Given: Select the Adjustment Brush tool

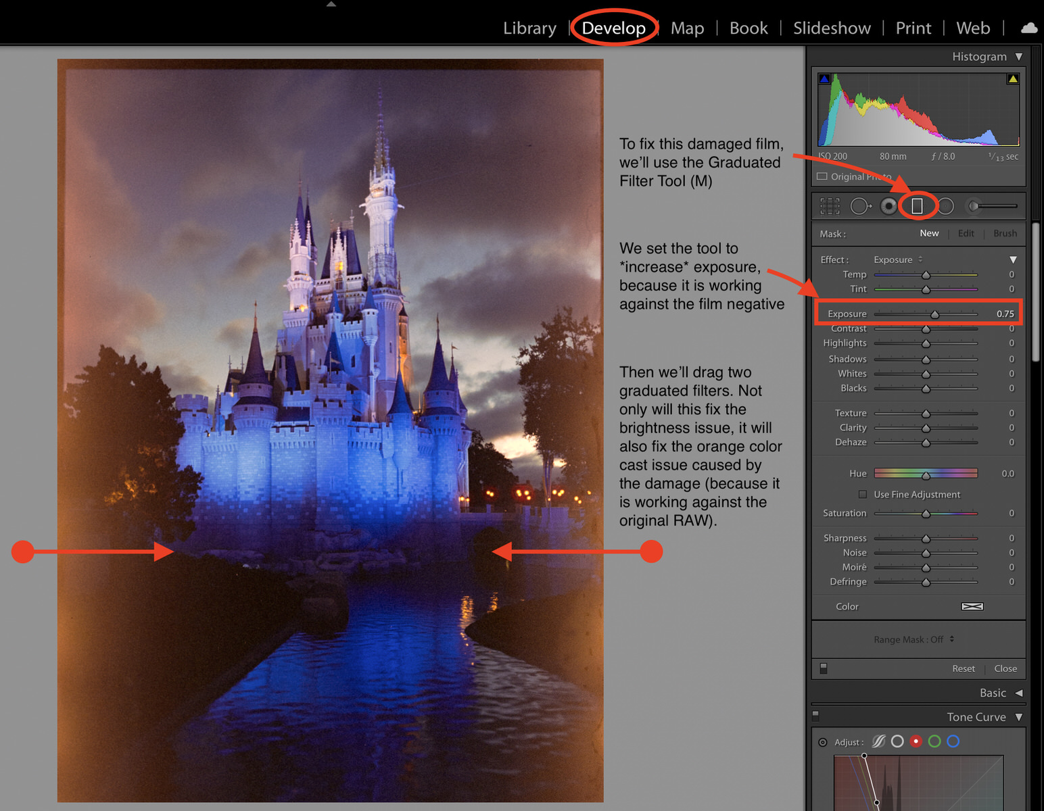Looking at the screenshot, I should (x=992, y=206).
